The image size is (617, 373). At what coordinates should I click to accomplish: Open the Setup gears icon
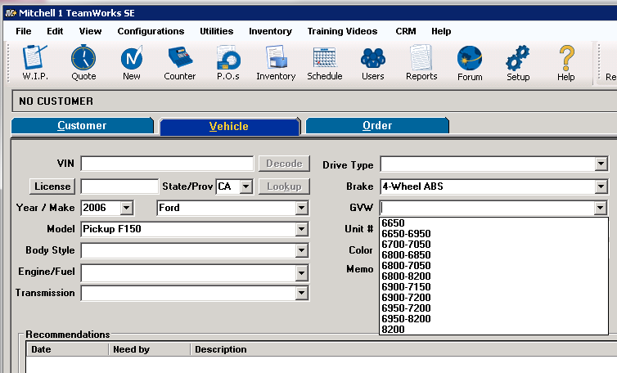tap(518, 62)
